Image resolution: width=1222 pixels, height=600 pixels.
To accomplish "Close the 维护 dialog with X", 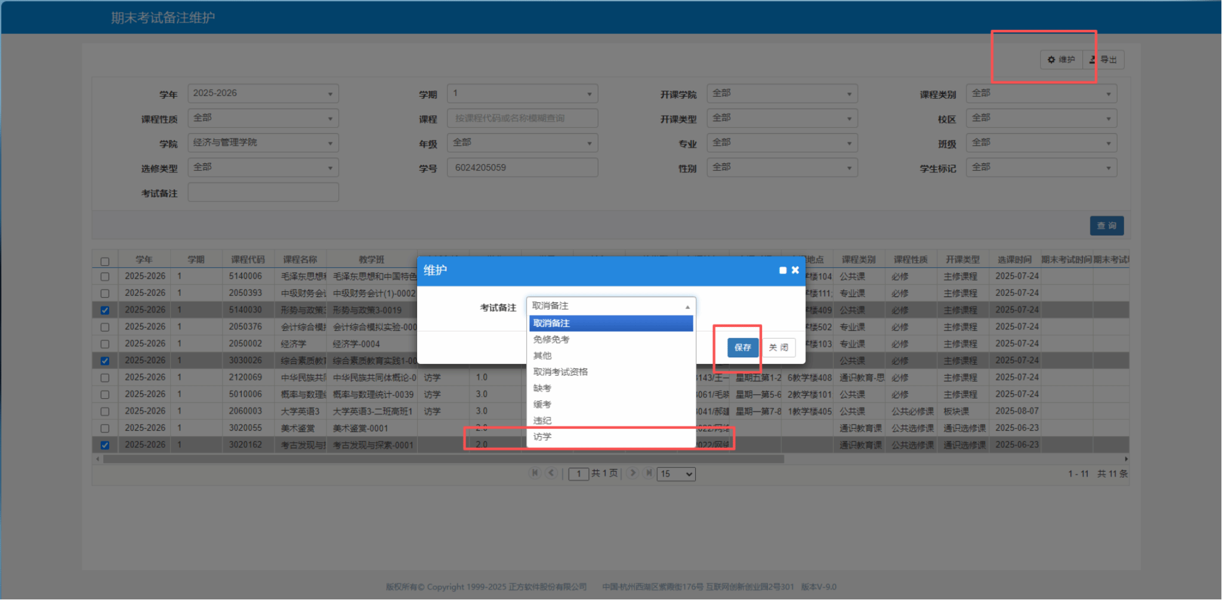I will point(795,270).
